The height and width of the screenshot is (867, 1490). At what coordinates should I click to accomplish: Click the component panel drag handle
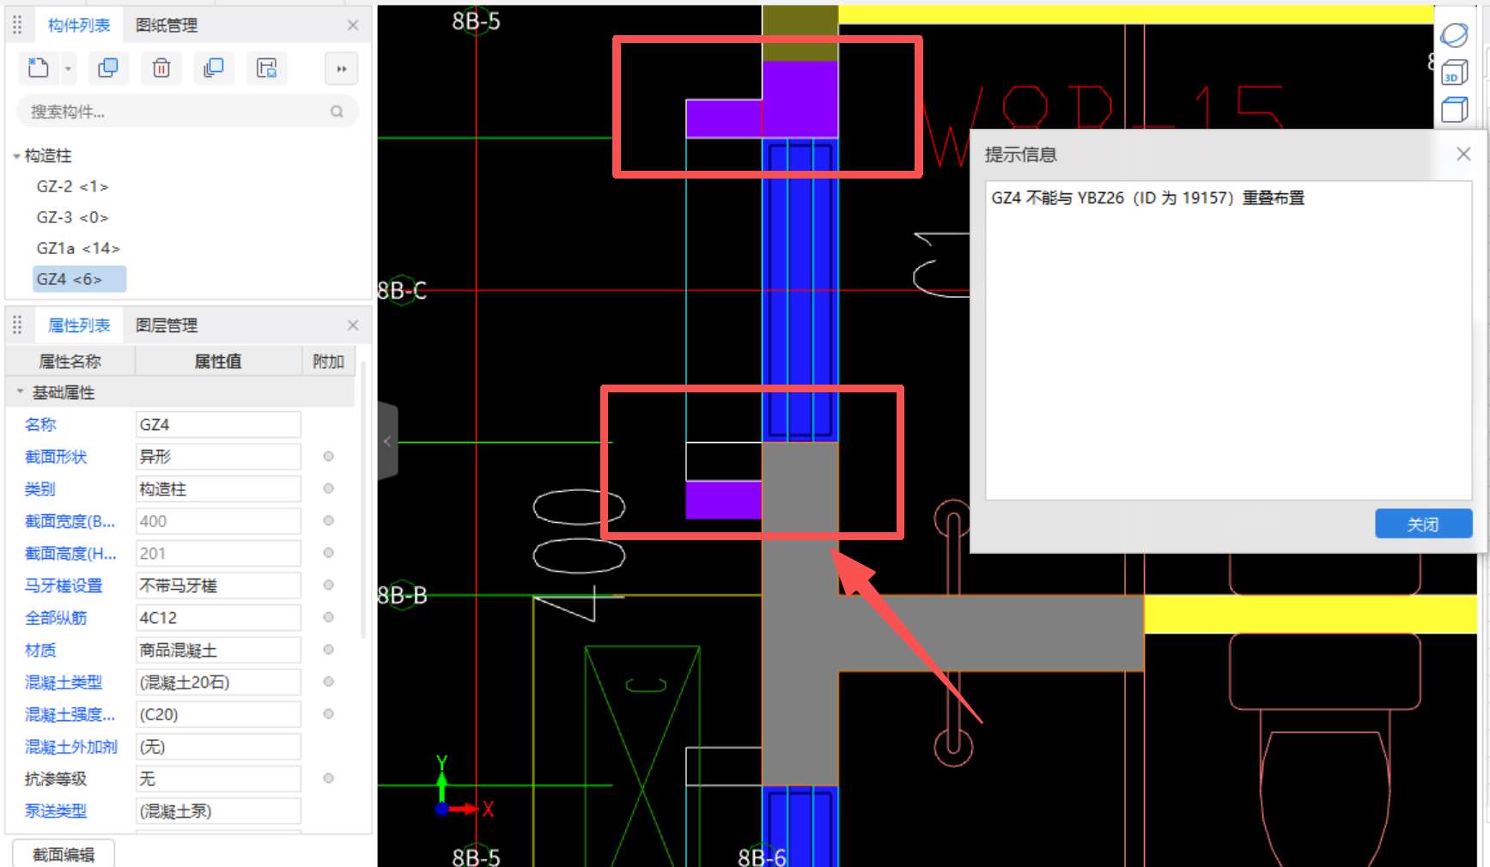pos(17,26)
